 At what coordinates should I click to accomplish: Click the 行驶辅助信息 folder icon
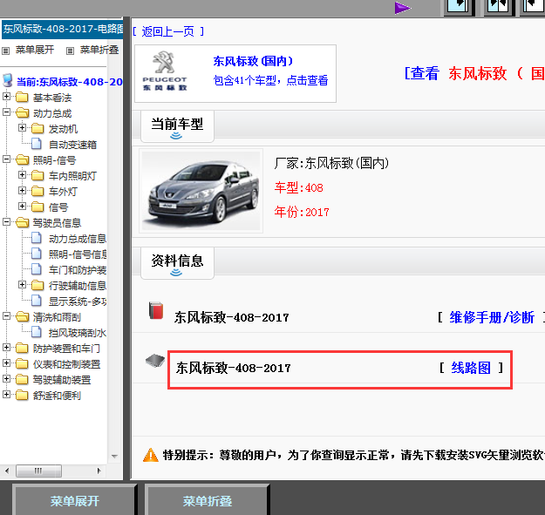[x=37, y=285]
